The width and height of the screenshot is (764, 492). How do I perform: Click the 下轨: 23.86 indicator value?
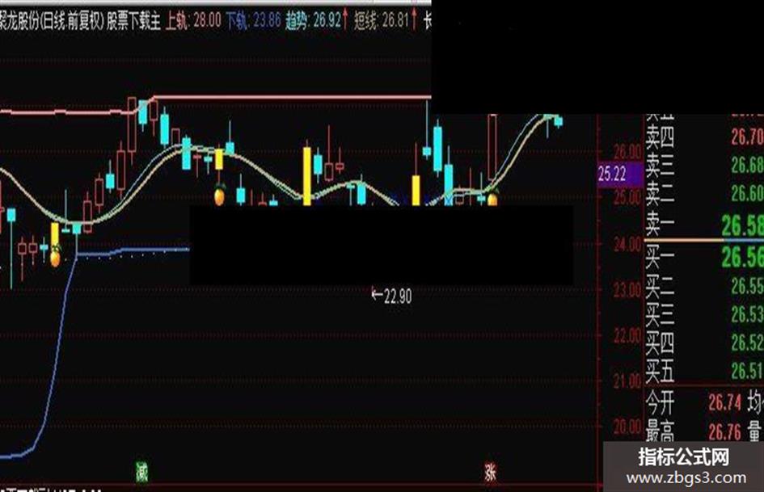[x=253, y=20]
